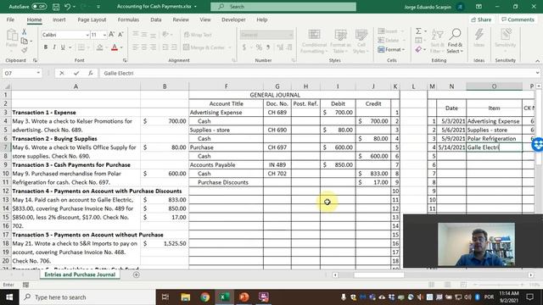Click Decrease Font Size icon
The height and width of the screenshot is (305, 543).
coord(120,34)
